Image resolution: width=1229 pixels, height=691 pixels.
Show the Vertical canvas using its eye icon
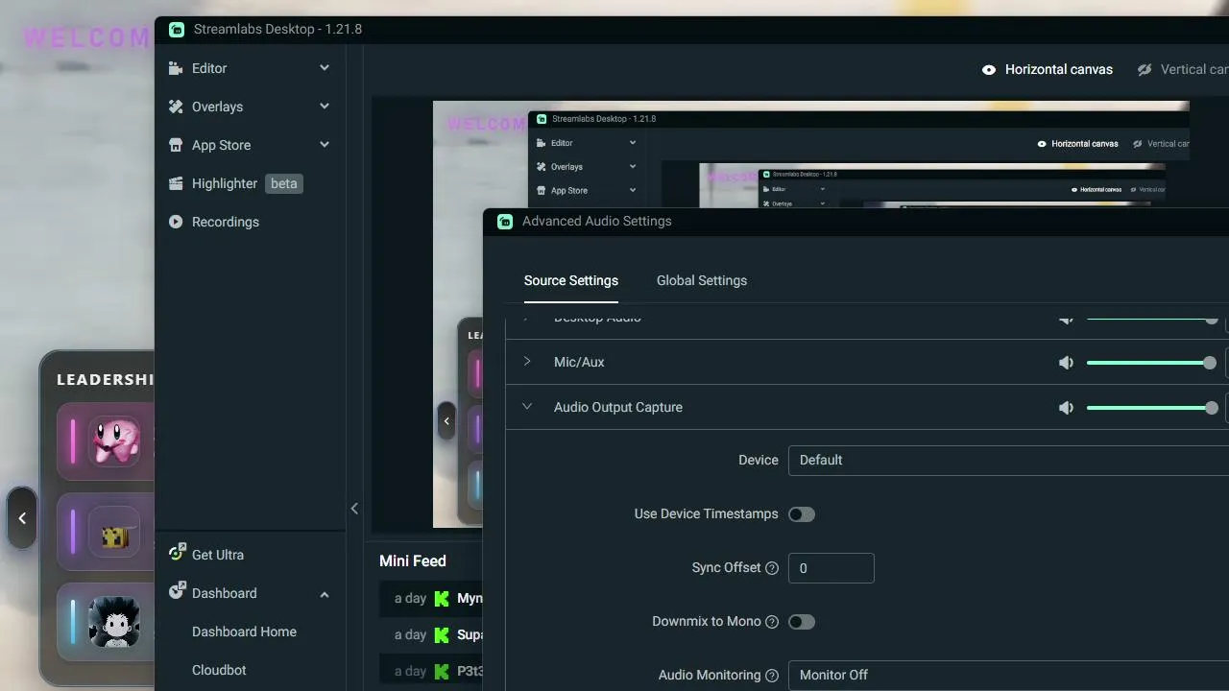(1145, 70)
